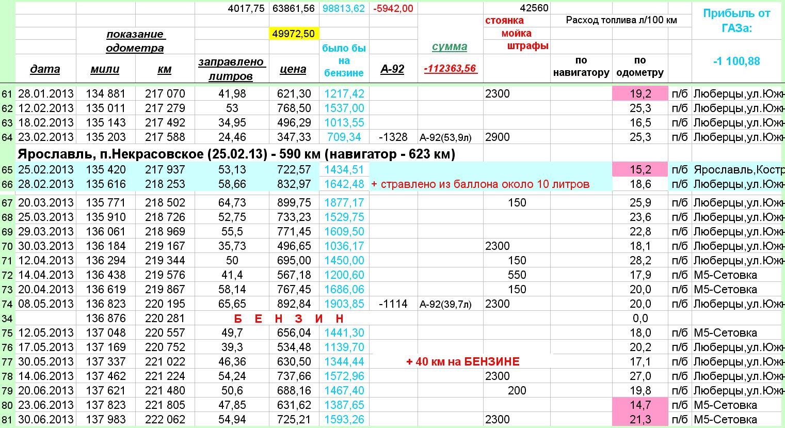The image size is (785, 428).
Task: Click price cell 534,48
Action: click(294, 347)
